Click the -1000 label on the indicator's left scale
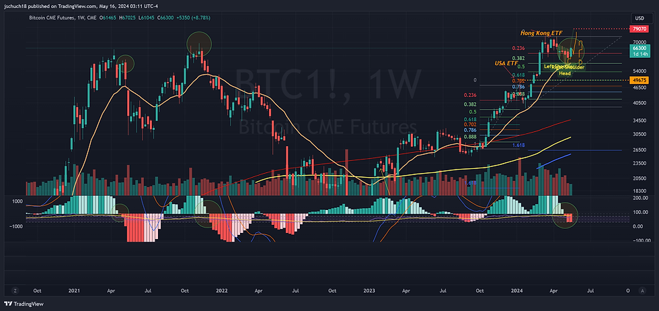This screenshot has width=659, height=311. coord(16,226)
